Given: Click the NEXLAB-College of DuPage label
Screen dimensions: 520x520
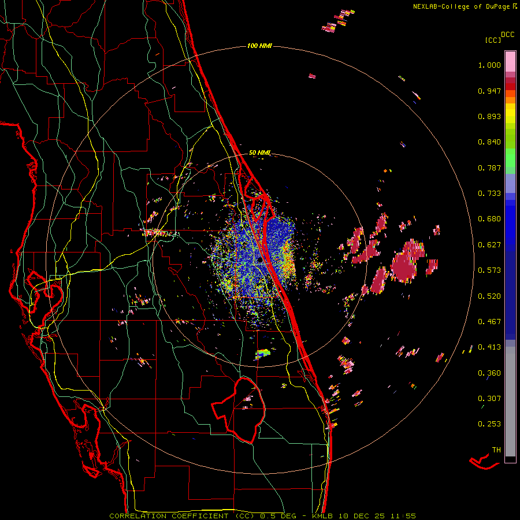Looking at the screenshot, I should 461,6.
